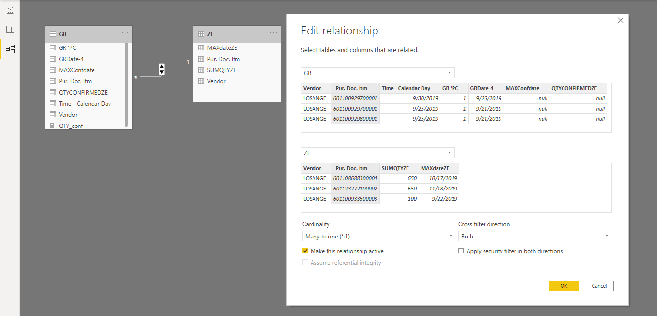Select Vendor column header in GR preview
The width and height of the screenshot is (657, 316).
coord(316,88)
